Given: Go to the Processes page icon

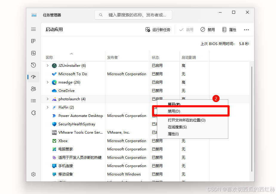Looking at the screenshot, I should 33,41.
